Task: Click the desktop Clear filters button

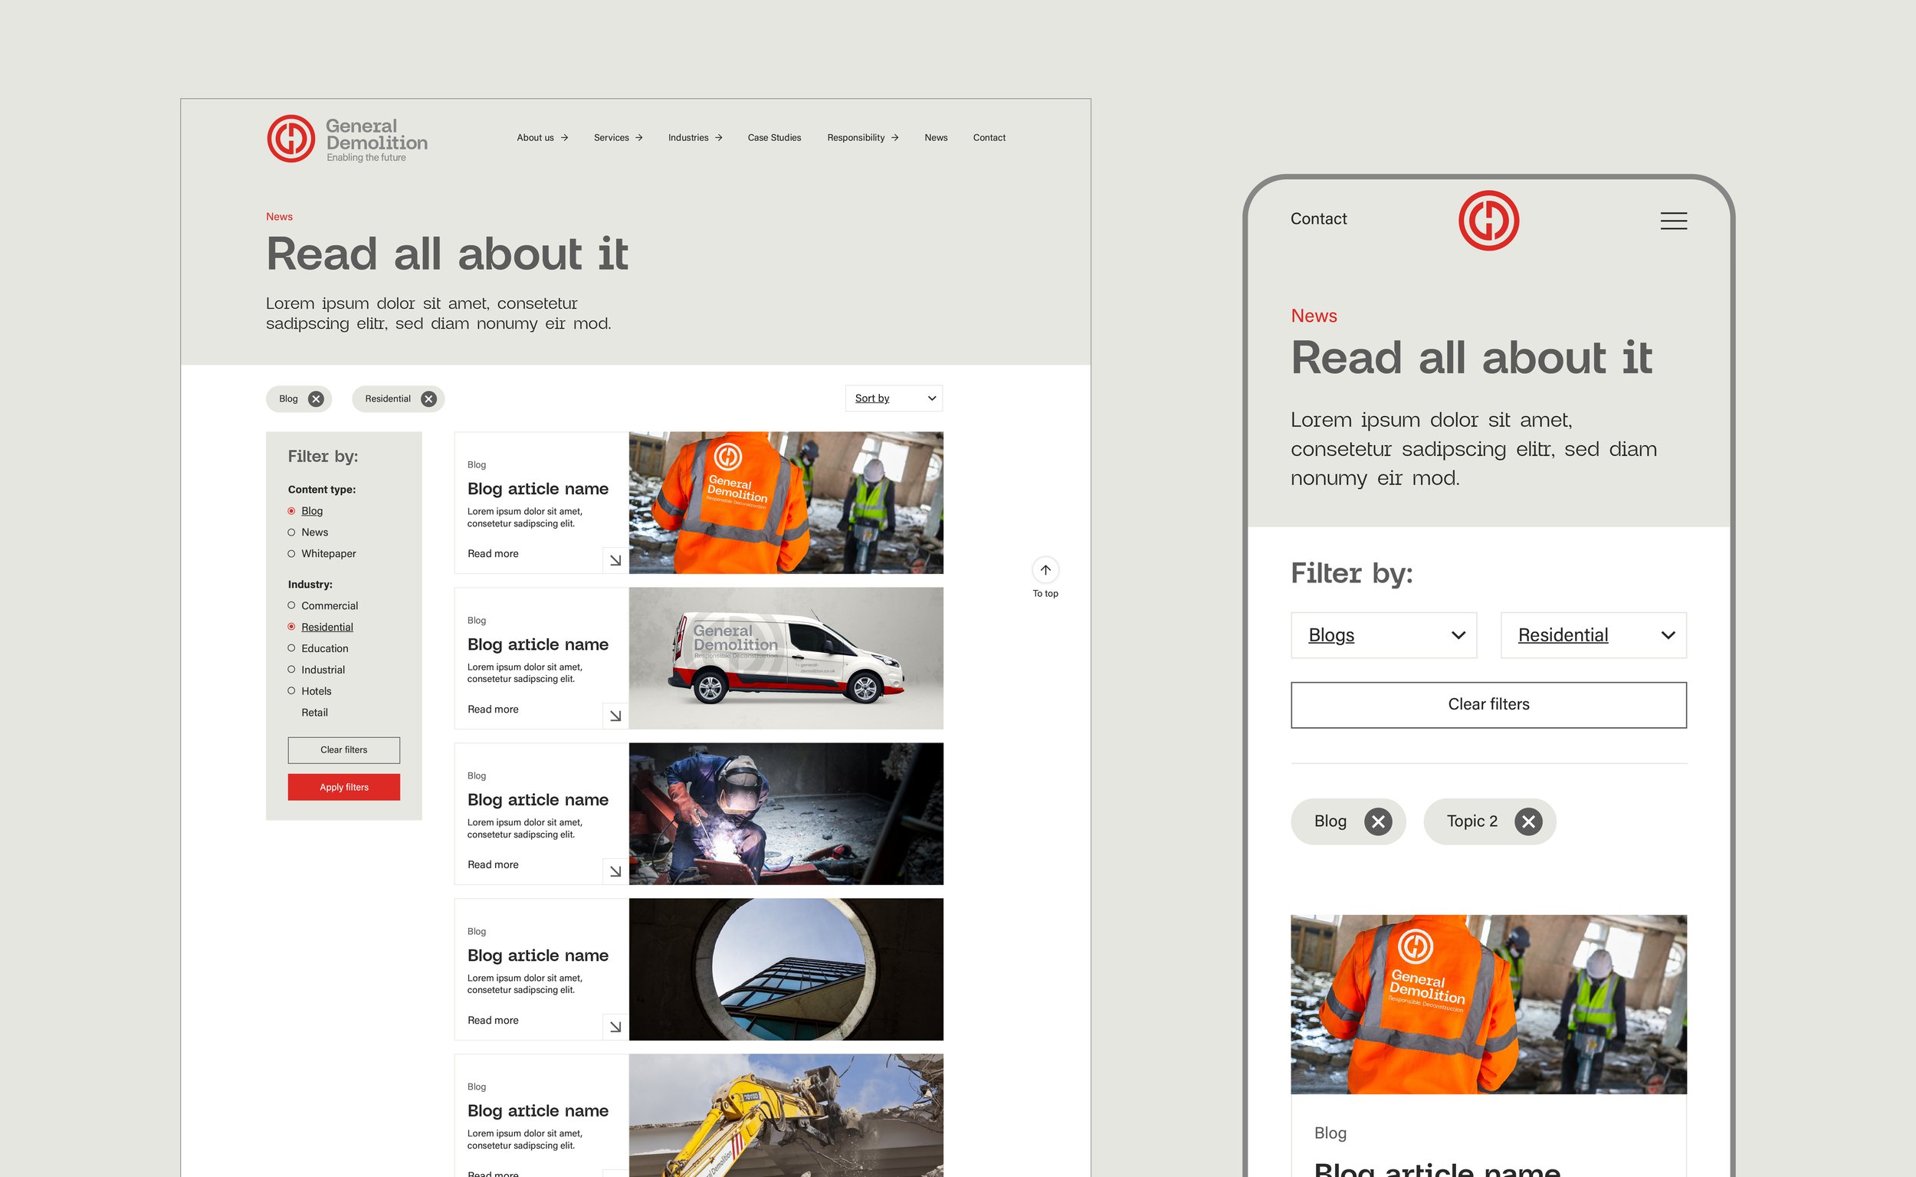Action: tap(344, 750)
